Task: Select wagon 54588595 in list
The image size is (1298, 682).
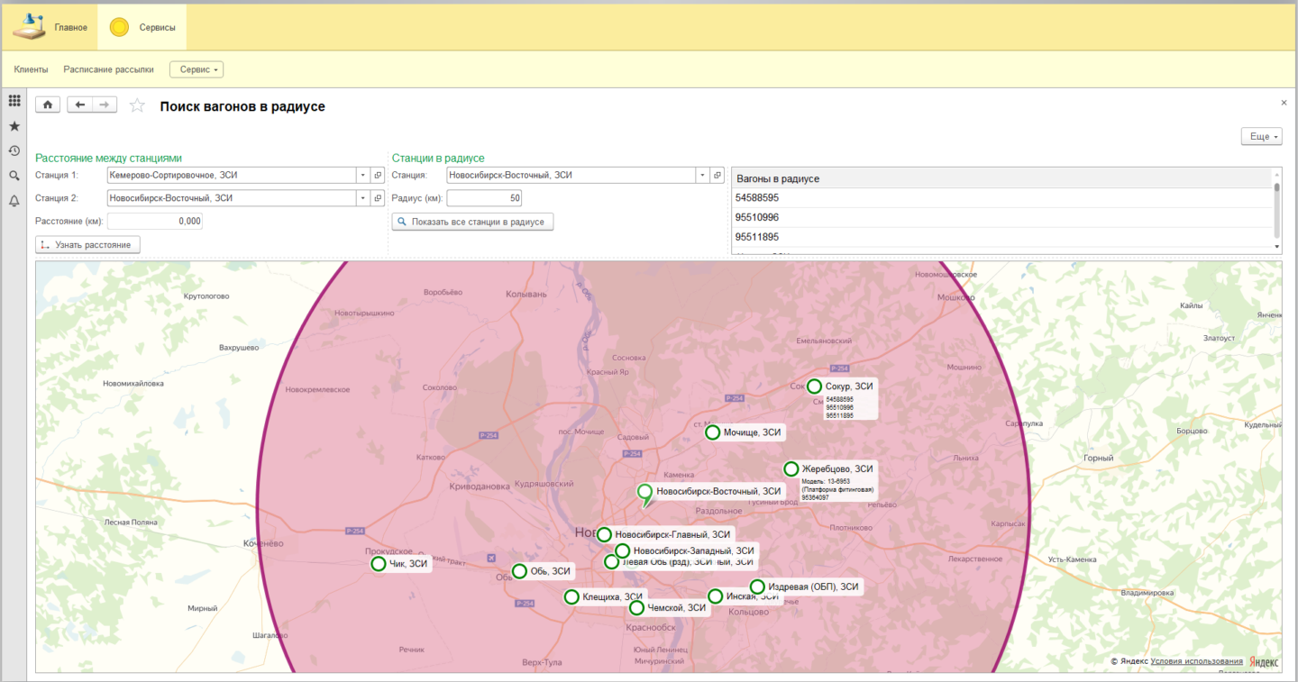Action: 1001,197
